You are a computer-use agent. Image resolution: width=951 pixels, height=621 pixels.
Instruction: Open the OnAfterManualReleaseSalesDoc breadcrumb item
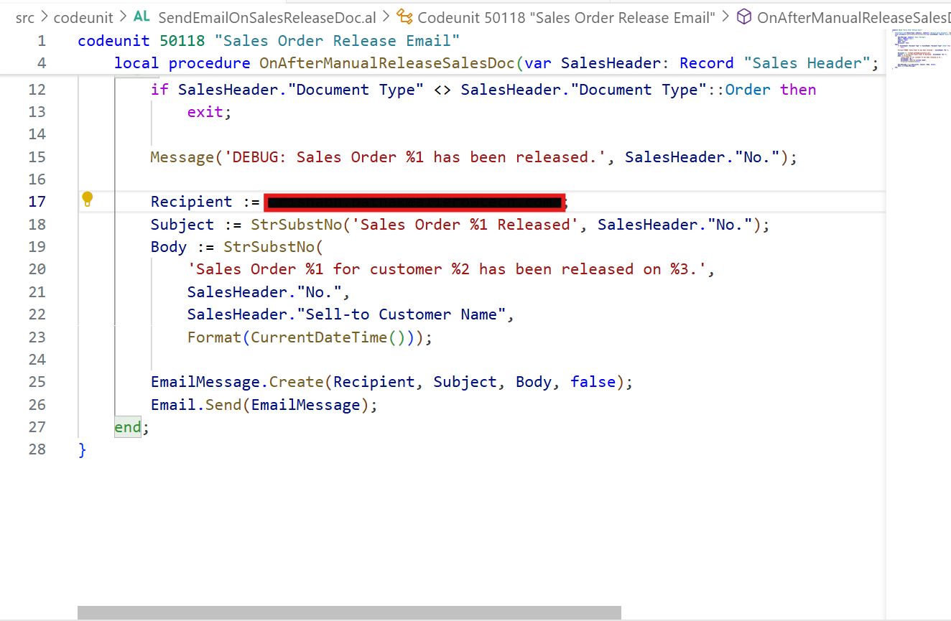click(x=852, y=17)
